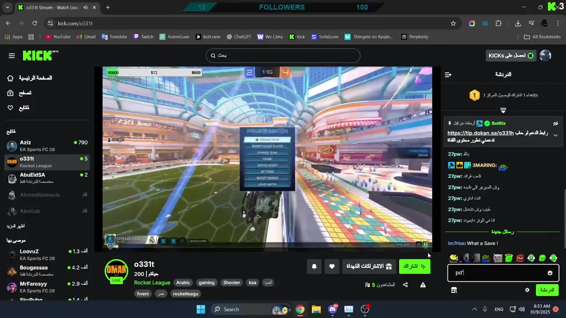Open Chrome downloads icon
566x318 pixels.
518,23
